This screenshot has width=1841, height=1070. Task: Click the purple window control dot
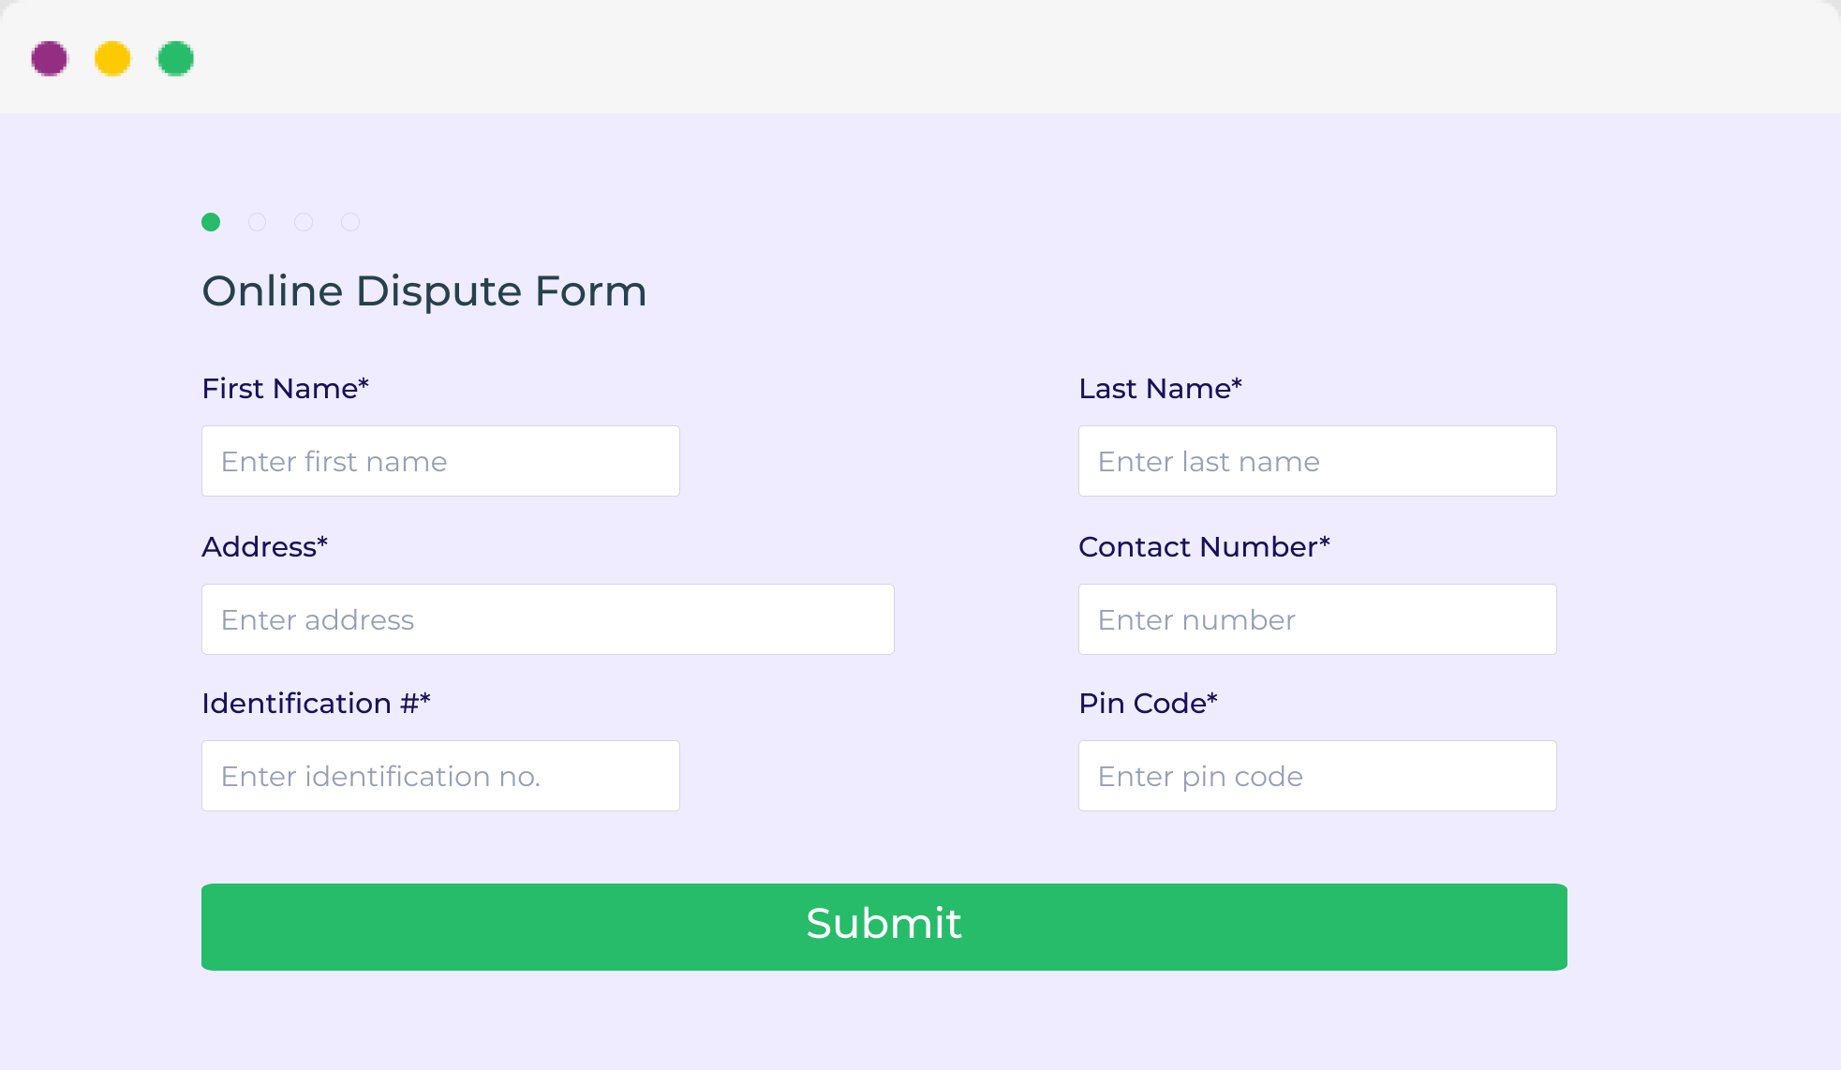click(x=50, y=58)
